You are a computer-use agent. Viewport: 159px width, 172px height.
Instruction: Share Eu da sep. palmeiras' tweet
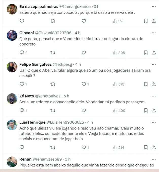(x=154, y=21)
